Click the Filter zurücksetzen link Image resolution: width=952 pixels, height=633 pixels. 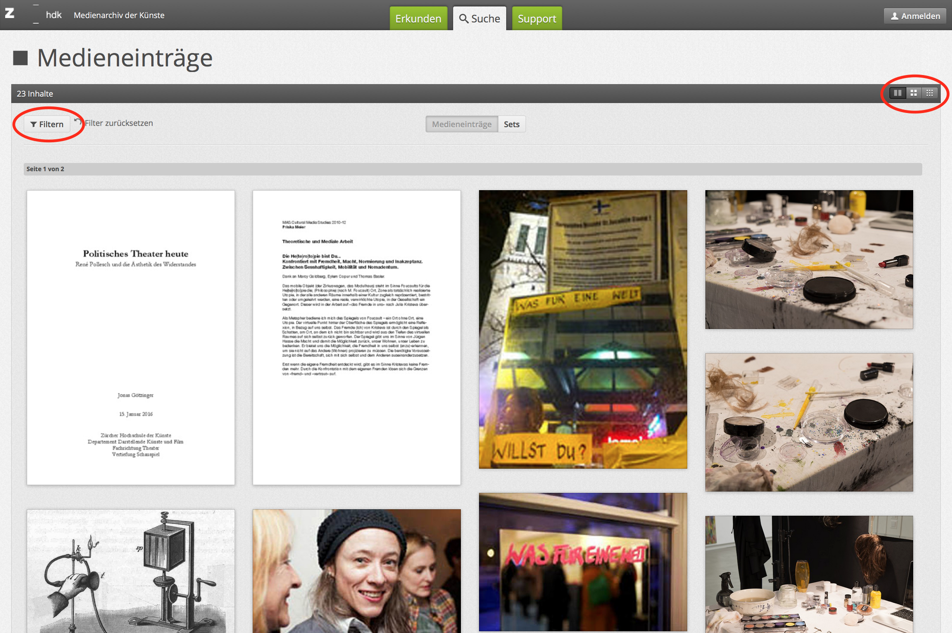pyautogui.click(x=119, y=123)
